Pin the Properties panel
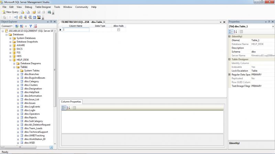Image resolution: width=275 pixels, height=154 pixels. pos(269,22)
